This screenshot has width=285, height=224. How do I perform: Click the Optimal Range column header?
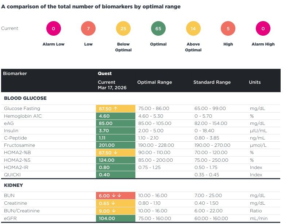click(x=154, y=82)
